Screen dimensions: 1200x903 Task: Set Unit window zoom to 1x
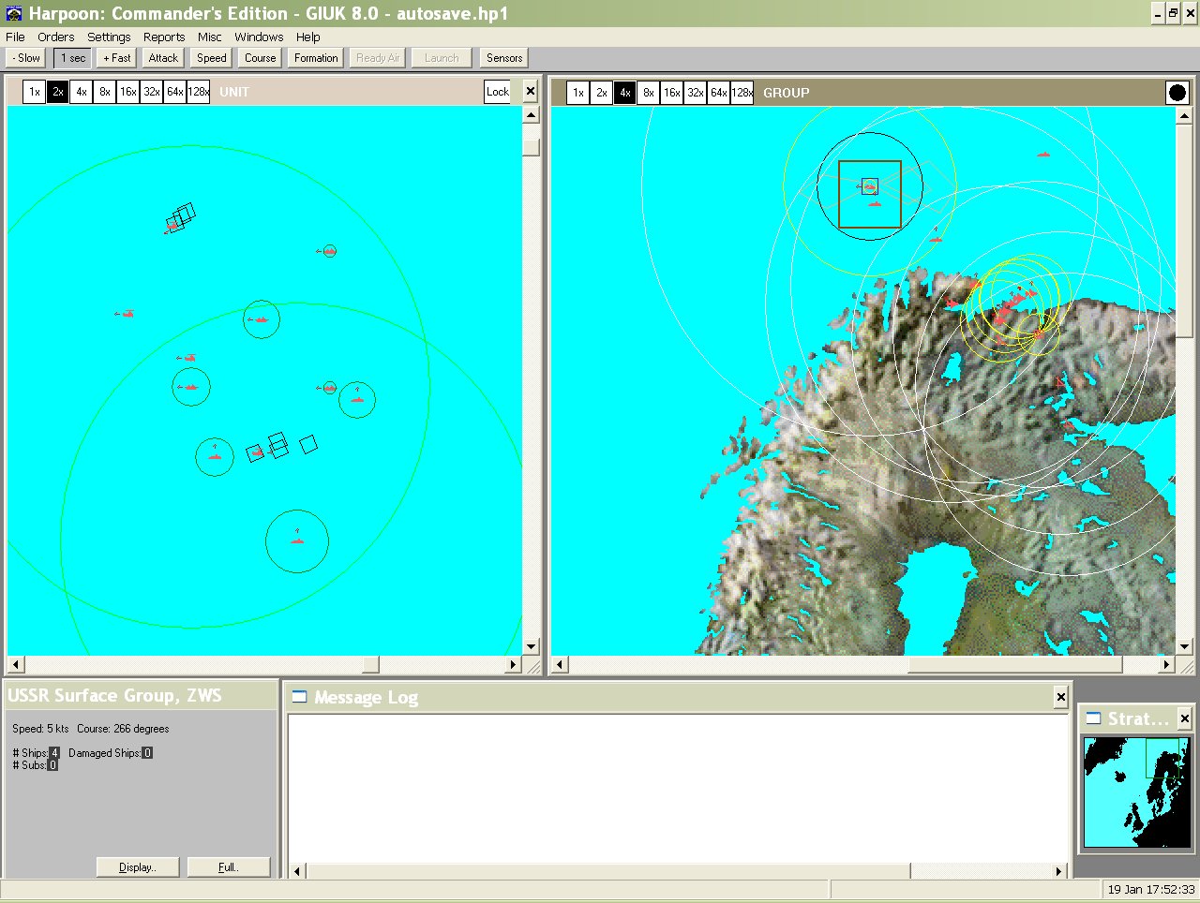tap(34, 92)
